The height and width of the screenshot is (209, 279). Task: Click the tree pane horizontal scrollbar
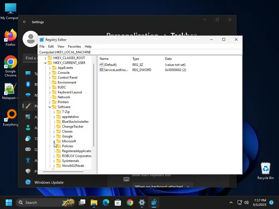[63, 172]
